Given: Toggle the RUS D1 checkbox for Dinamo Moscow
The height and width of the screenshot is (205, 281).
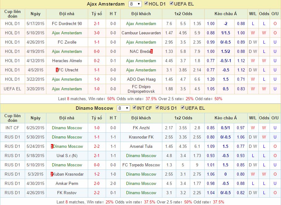Looking at the screenshot, I should click(x=157, y=108).
